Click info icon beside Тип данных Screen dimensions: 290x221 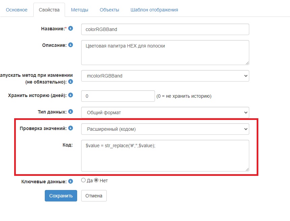click(x=71, y=112)
